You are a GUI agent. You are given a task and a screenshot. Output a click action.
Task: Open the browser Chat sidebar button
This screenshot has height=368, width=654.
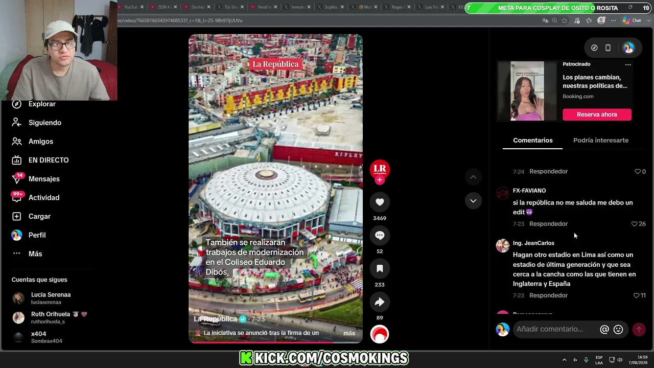[632, 20]
